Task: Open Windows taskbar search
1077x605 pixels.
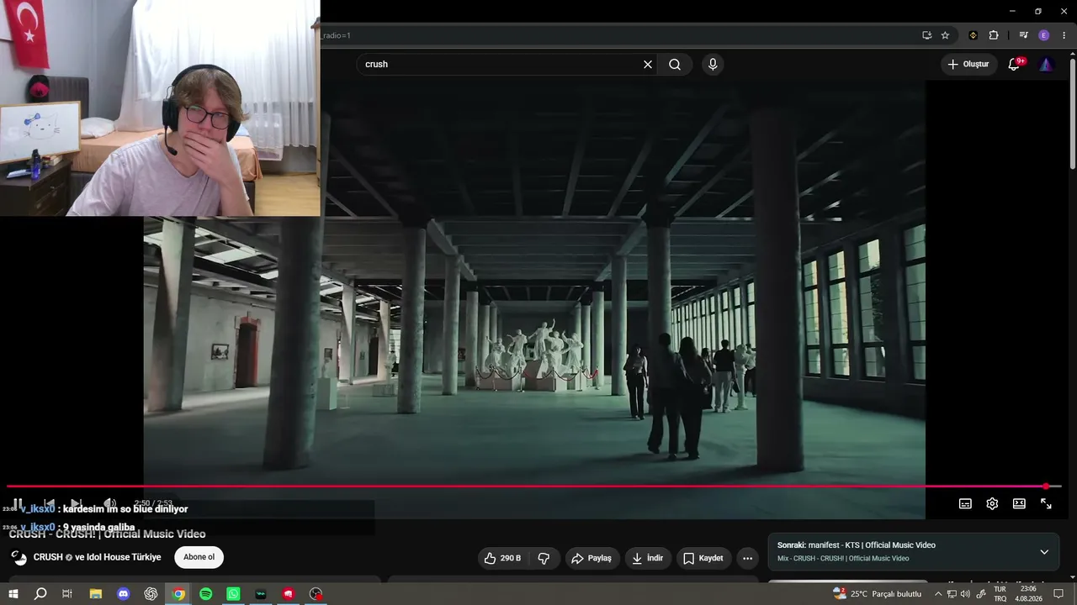Action: click(40, 594)
